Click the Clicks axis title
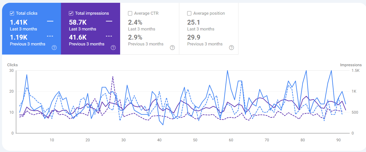This screenshot has width=366, height=152. tap(12, 65)
